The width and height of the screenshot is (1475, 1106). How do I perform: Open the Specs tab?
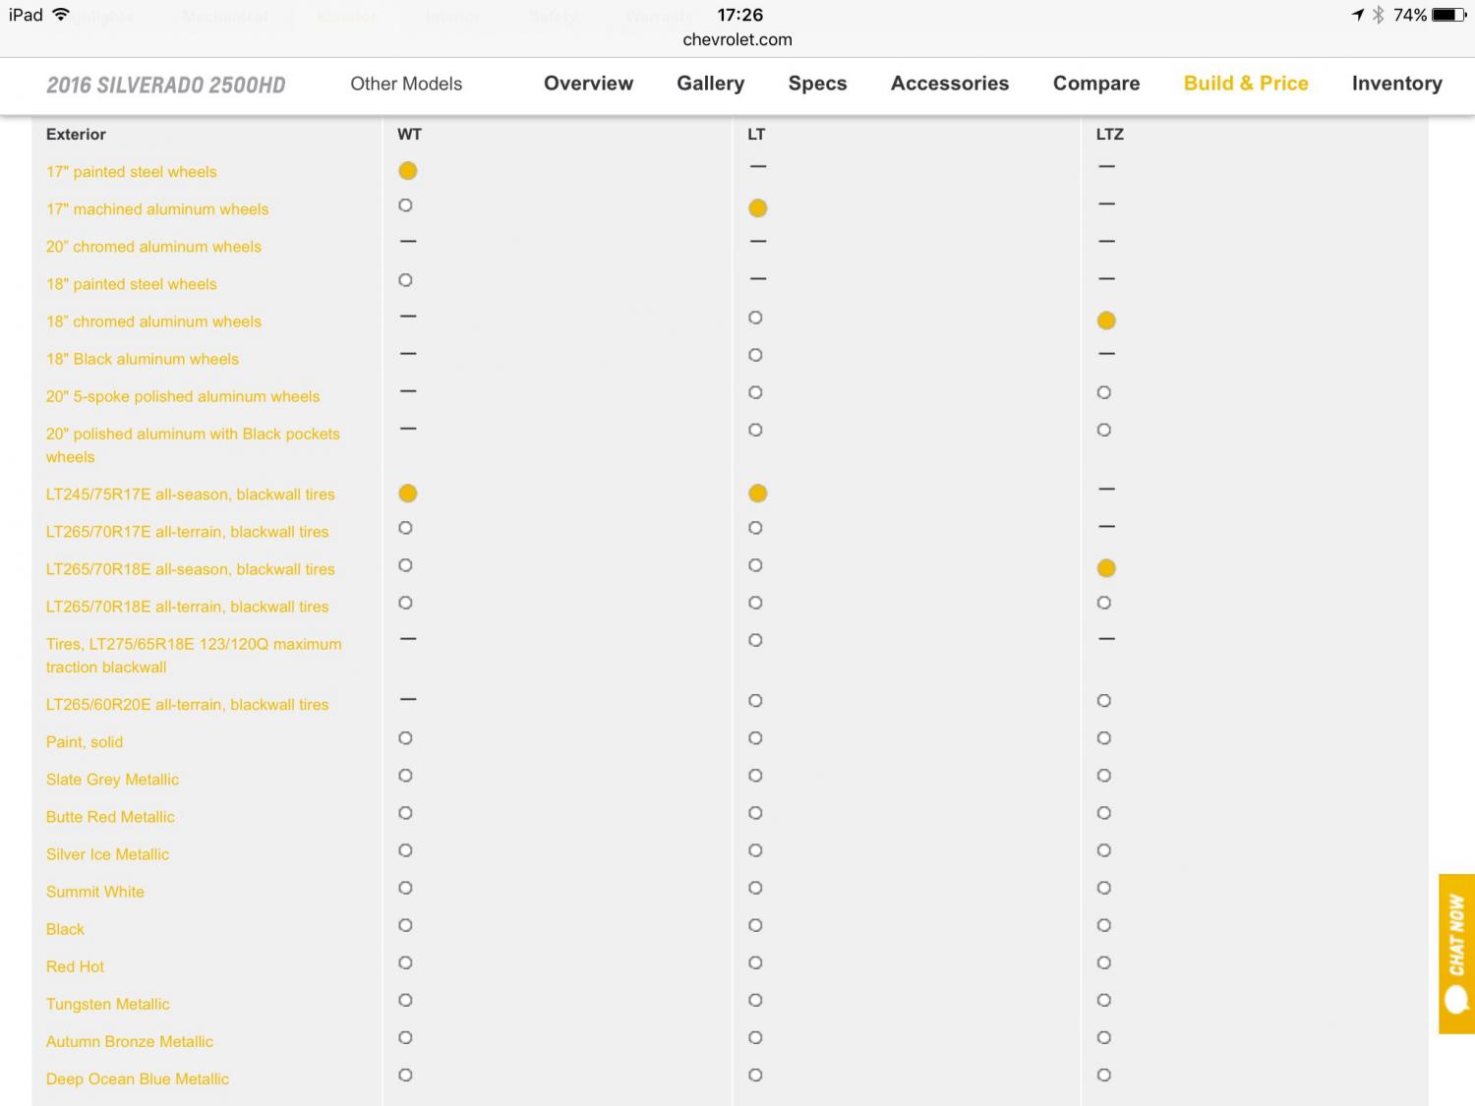[817, 84]
